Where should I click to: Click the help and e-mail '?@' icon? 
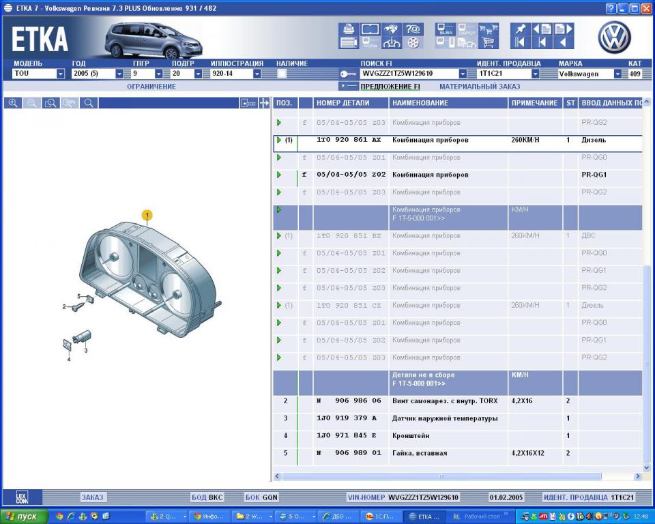pos(413,29)
